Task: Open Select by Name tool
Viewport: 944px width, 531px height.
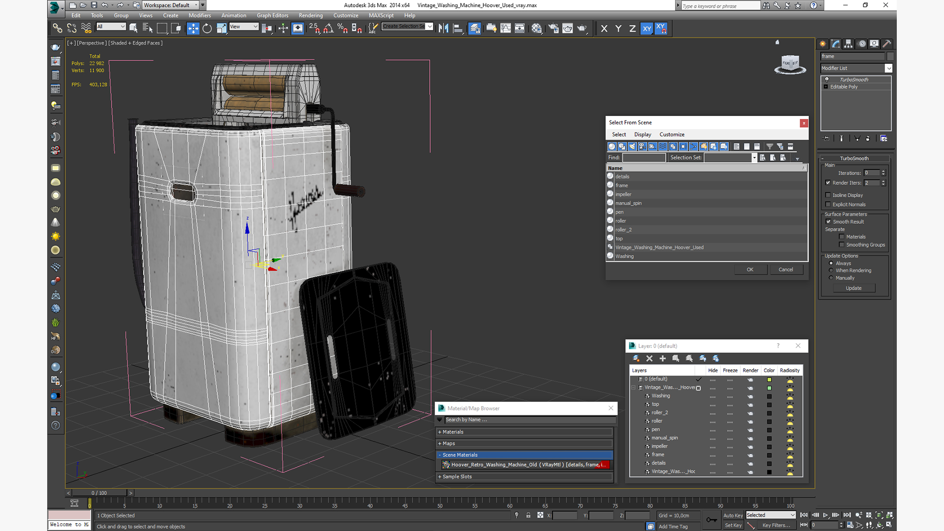Action: pyautogui.click(x=147, y=29)
